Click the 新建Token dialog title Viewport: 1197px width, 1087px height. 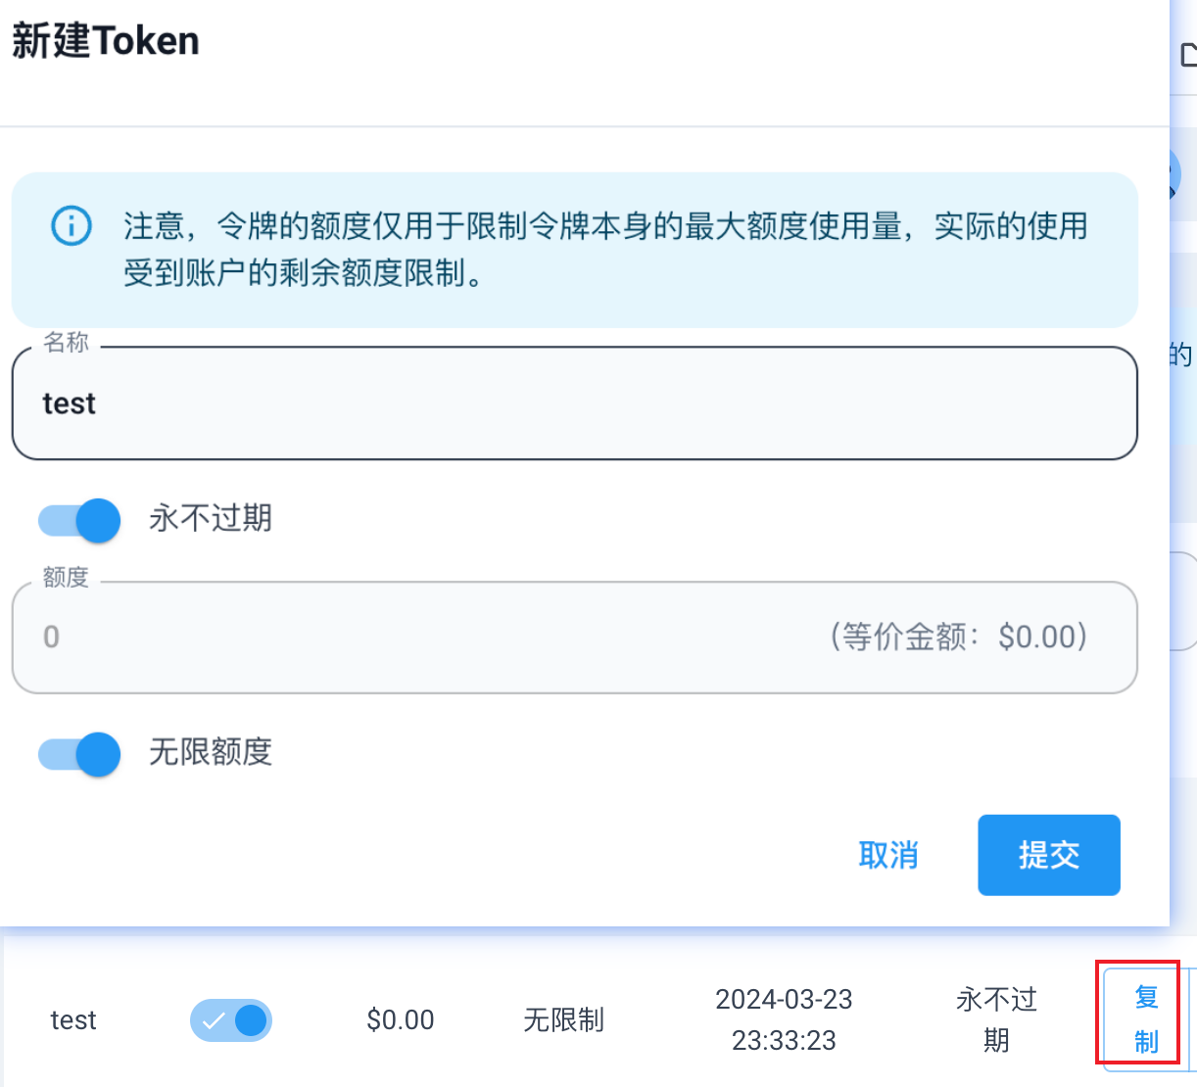[104, 40]
